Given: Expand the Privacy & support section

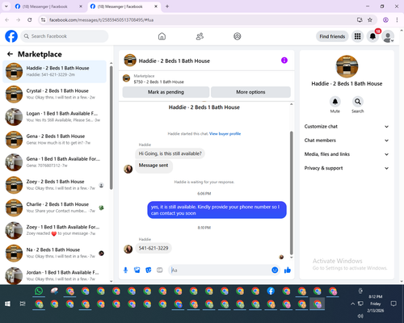Looking at the screenshot, I should click(347, 168).
